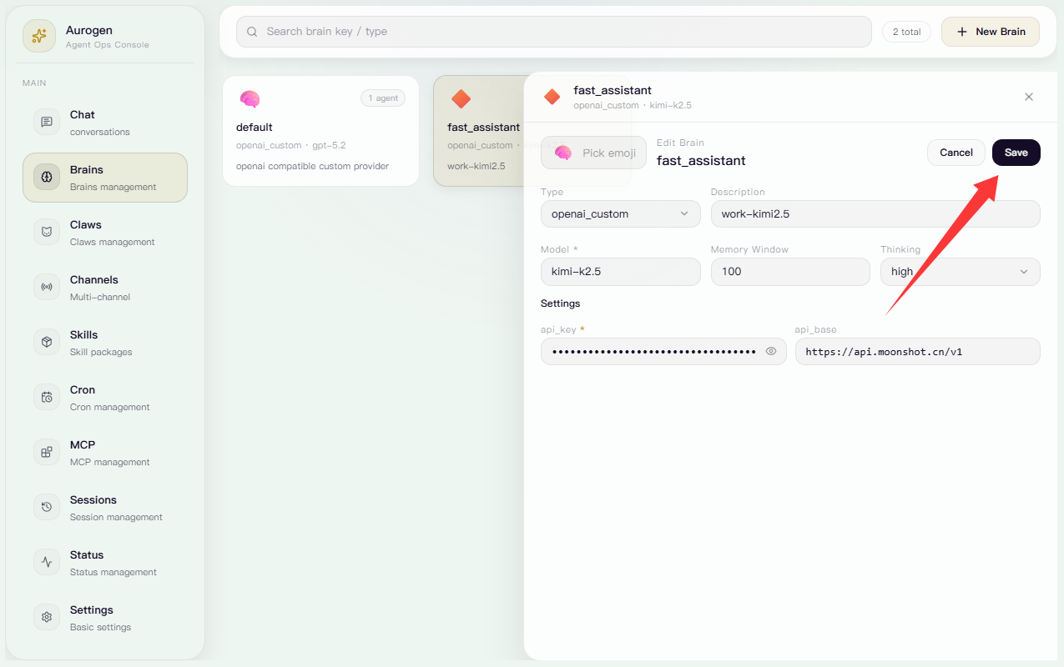Click the fast_assistant name under Edit Brain
The height and width of the screenshot is (667, 1064).
pyautogui.click(x=701, y=160)
